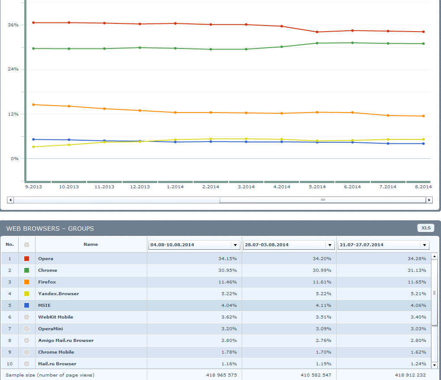Show Amigo Mail.ru Browser on chart
This screenshot has width=441, height=380.
[27, 341]
